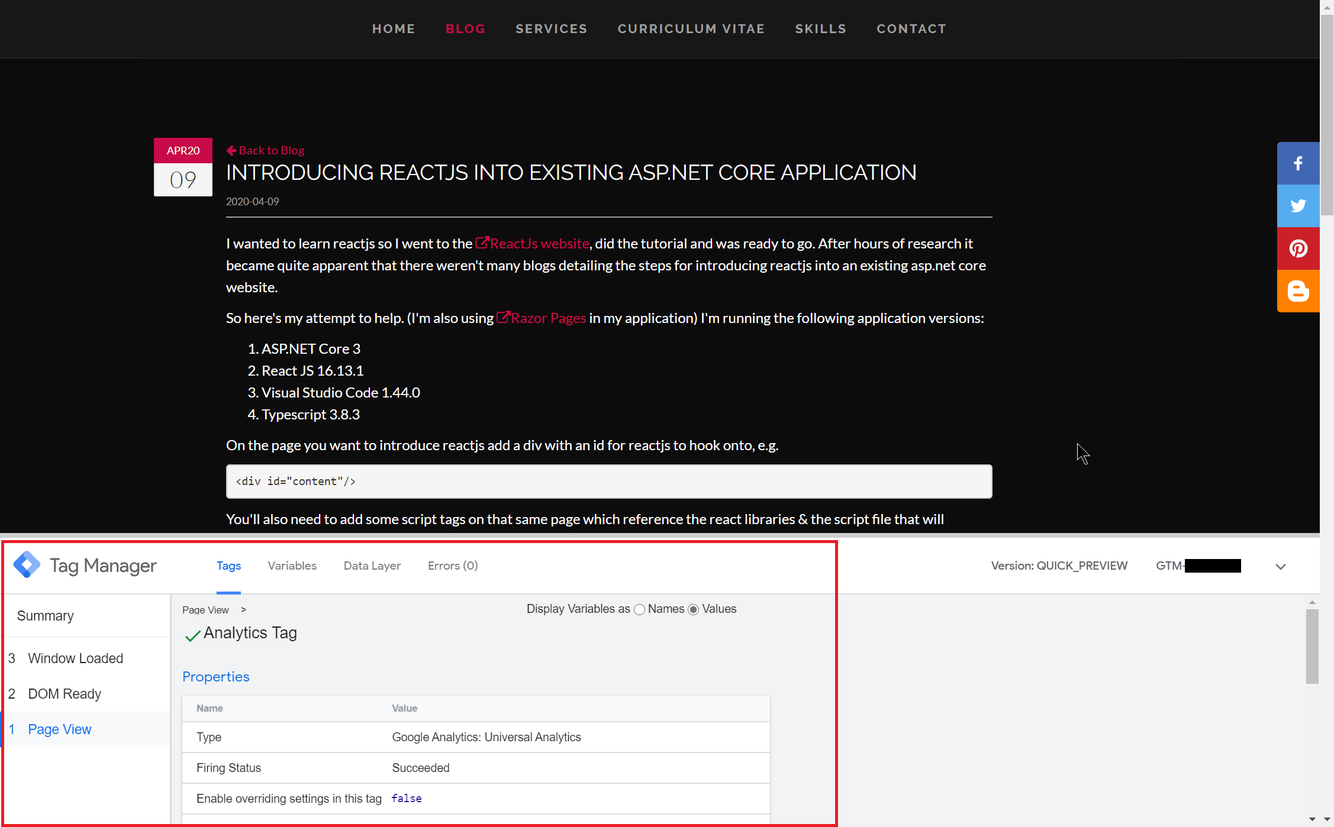Click the Value column header
Viewport: 1334px width, 827px height.
[405, 708]
